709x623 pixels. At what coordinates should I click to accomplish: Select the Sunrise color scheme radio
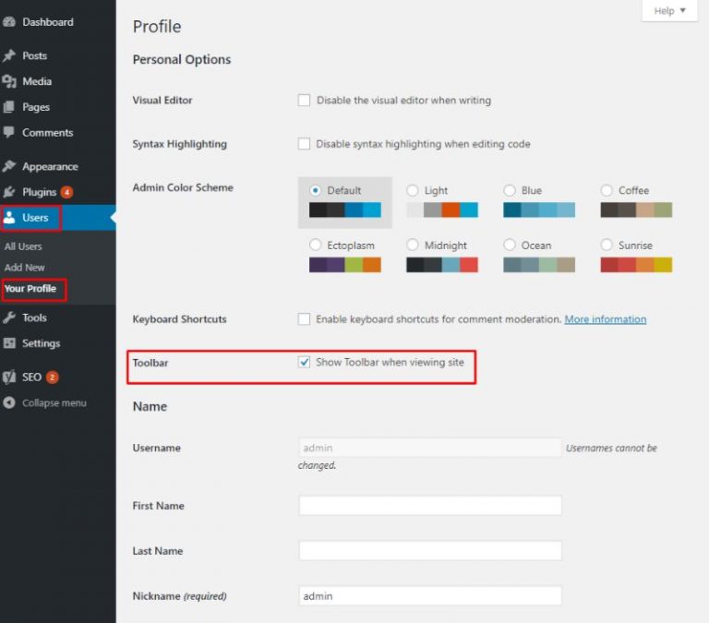click(607, 245)
